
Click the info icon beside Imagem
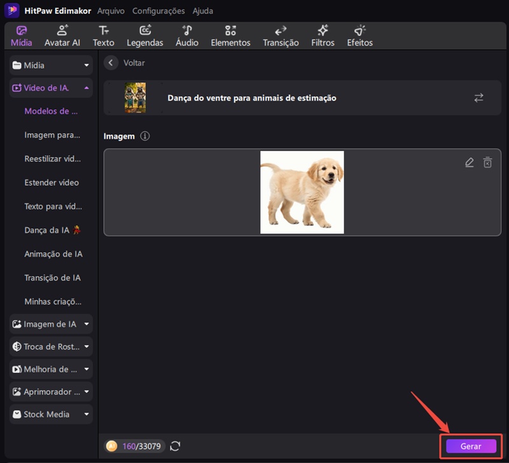point(144,135)
